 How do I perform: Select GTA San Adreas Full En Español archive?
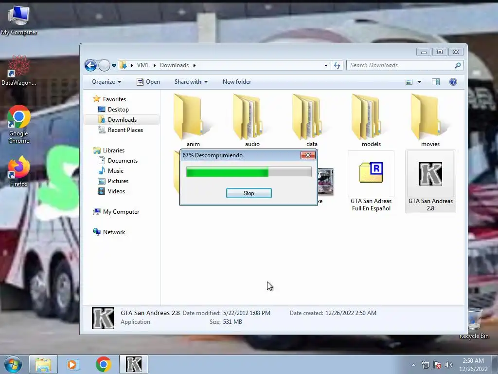[x=371, y=181]
